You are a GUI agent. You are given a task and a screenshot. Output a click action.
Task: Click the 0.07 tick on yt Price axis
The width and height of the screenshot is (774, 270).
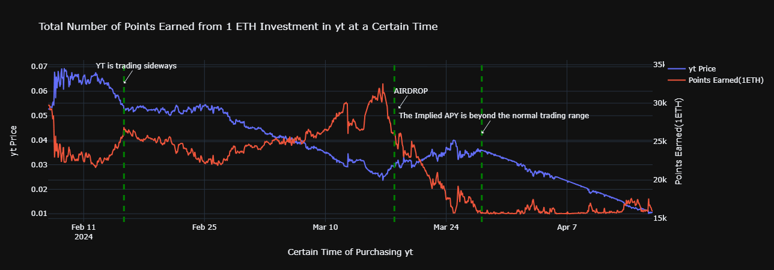(38, 66)
